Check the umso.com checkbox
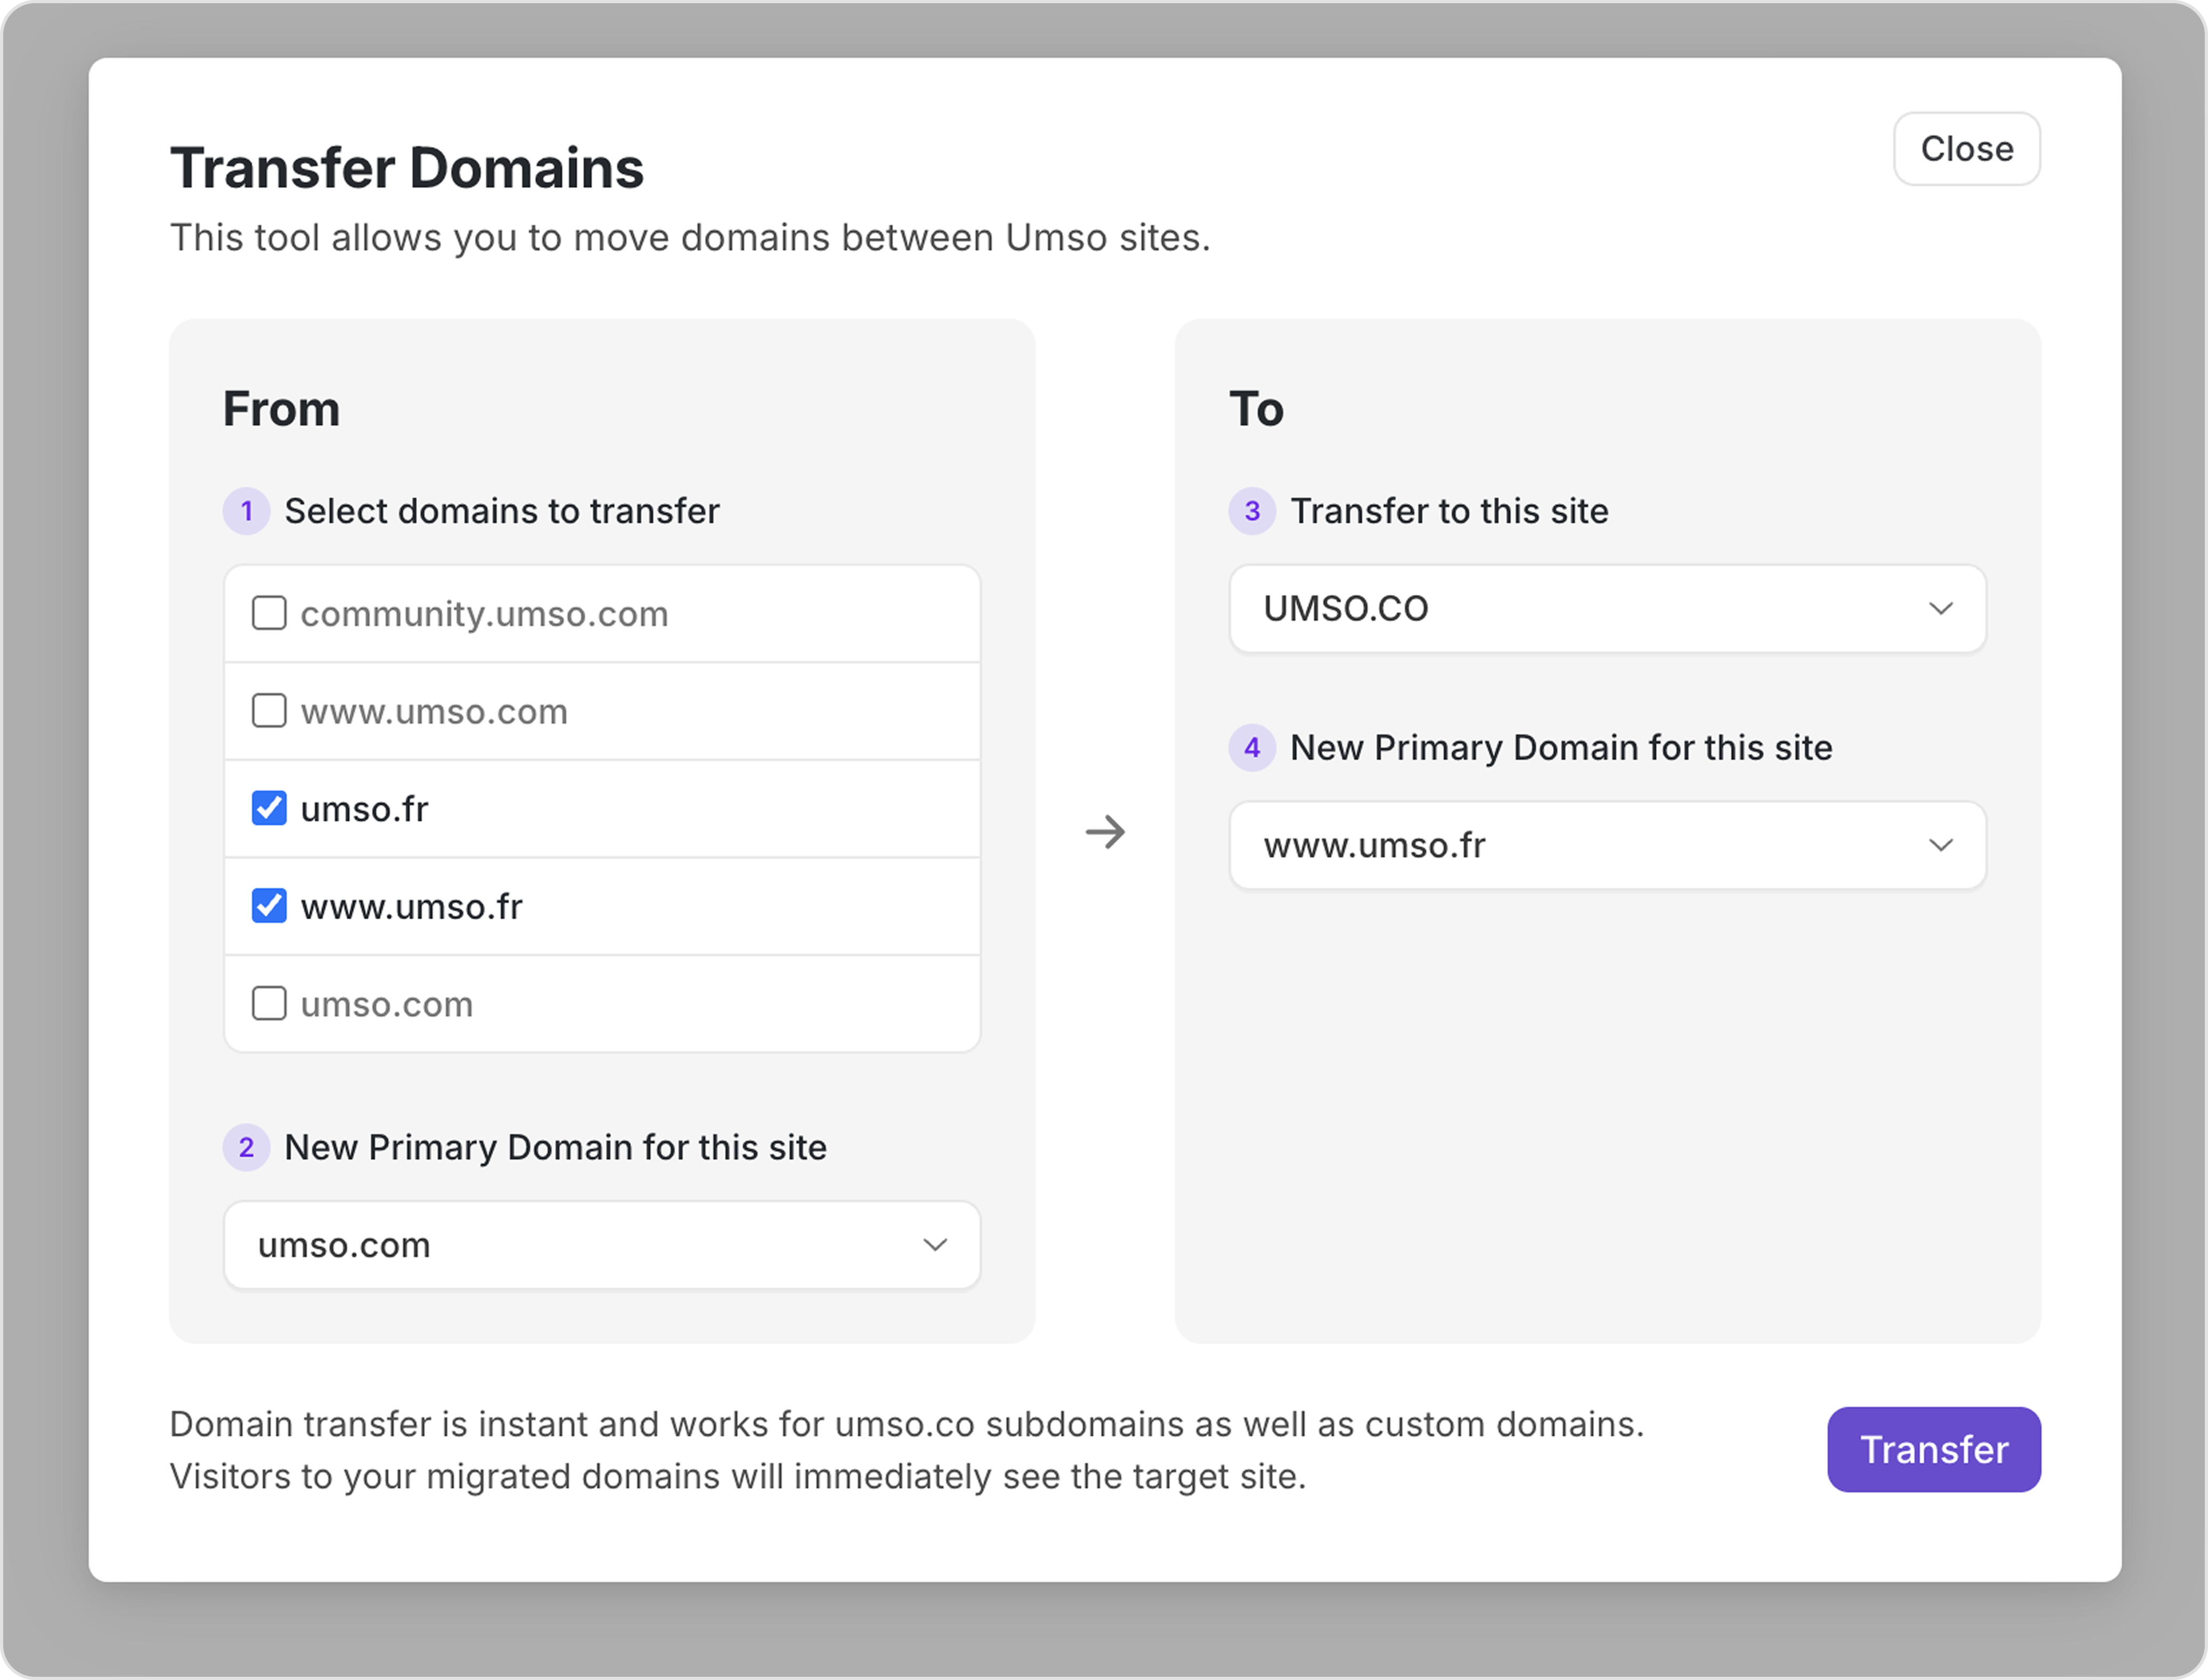This screenshot has height=1680, width=2208. tap(269, 1003)
